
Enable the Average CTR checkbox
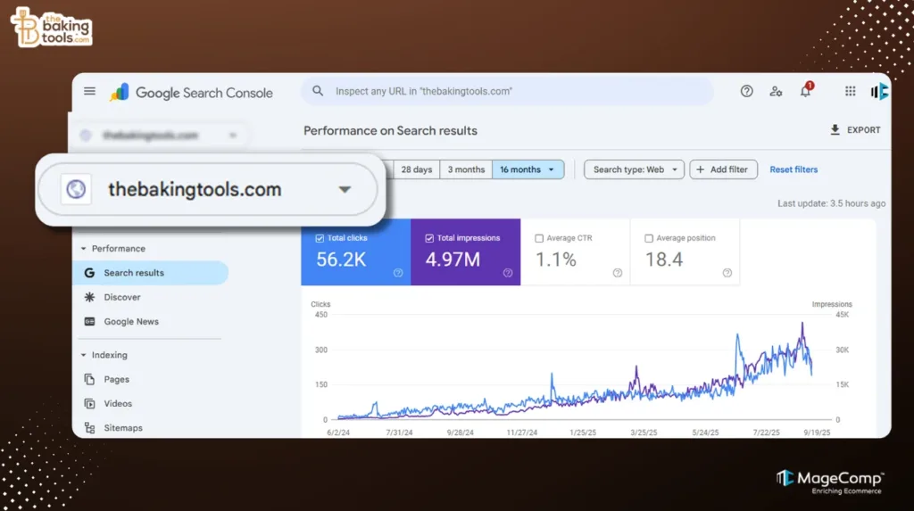click(538, 238)
